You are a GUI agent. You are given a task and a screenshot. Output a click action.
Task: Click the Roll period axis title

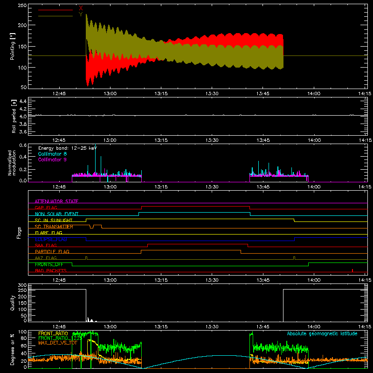(x=14, y=116)
